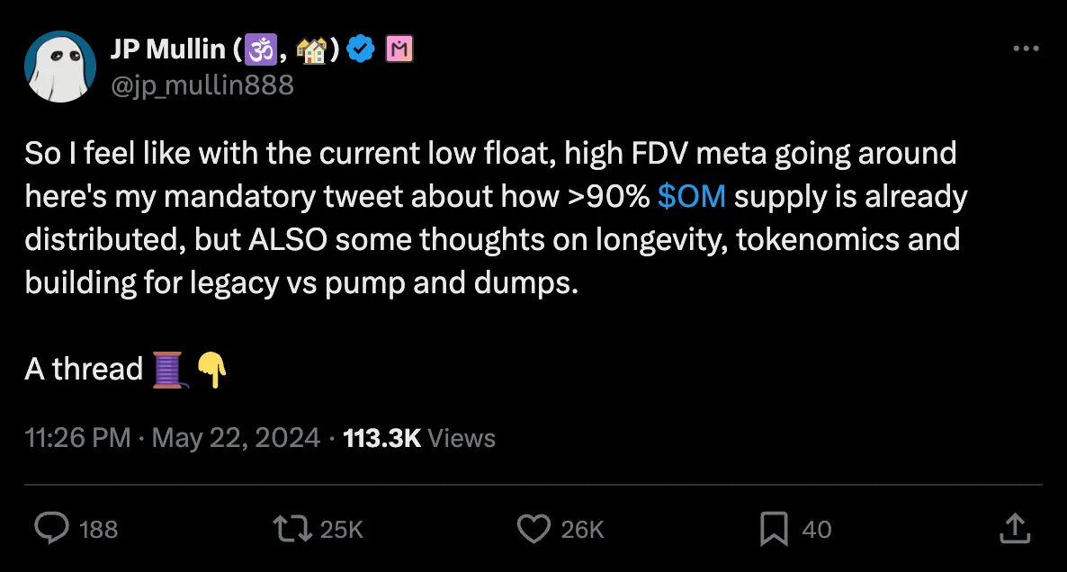
Task: Click the 26K likes count
Action: pyautogui.click(x=582, y=530)
